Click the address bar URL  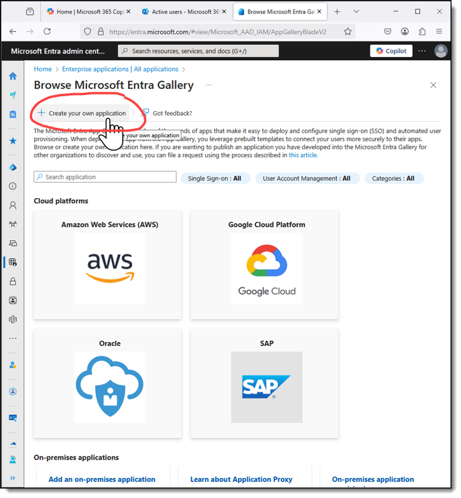point(218,31)
